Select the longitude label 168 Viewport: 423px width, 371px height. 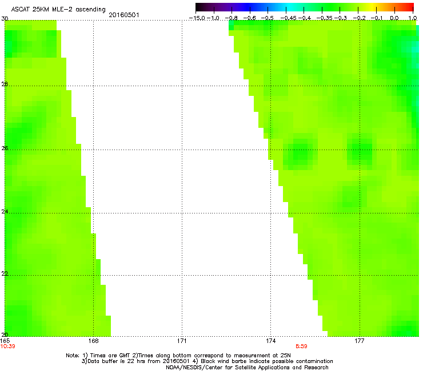pyautogui.click(x=93, y=341)
